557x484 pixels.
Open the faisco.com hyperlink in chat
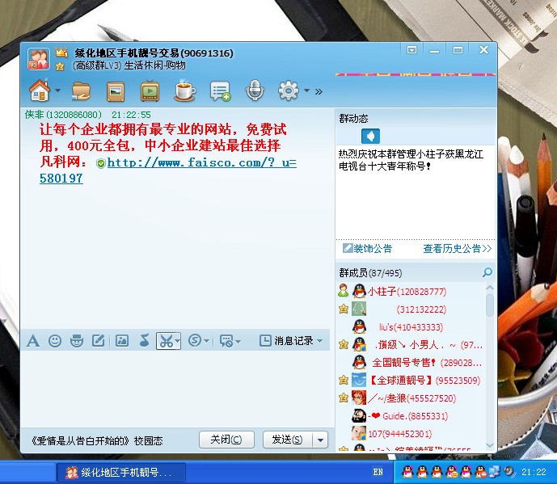(201, 162)
